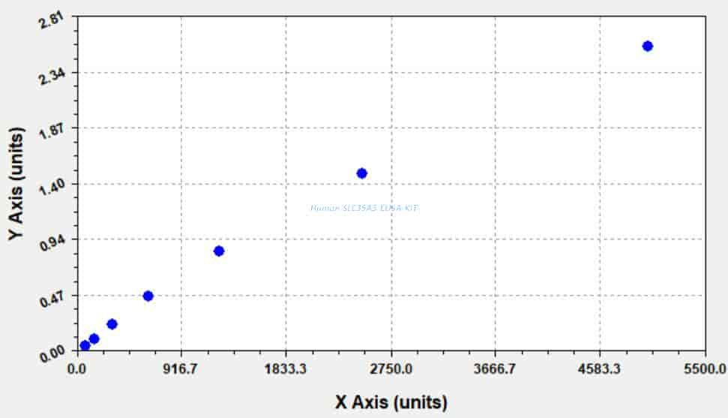Click the Y-axis tick label 0.00

point(52,354)
